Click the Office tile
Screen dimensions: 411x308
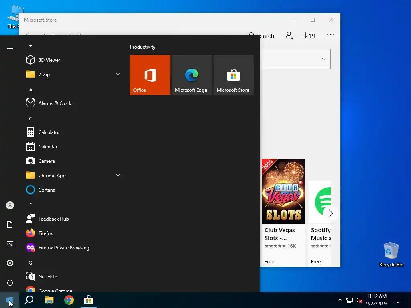(150, 75)
